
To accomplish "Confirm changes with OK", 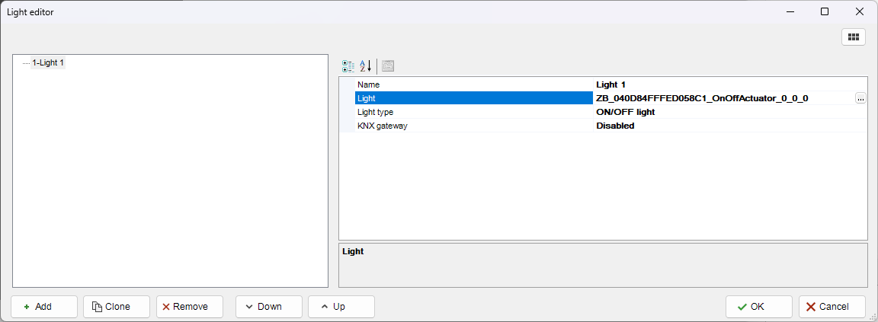I will pos(758,307).
